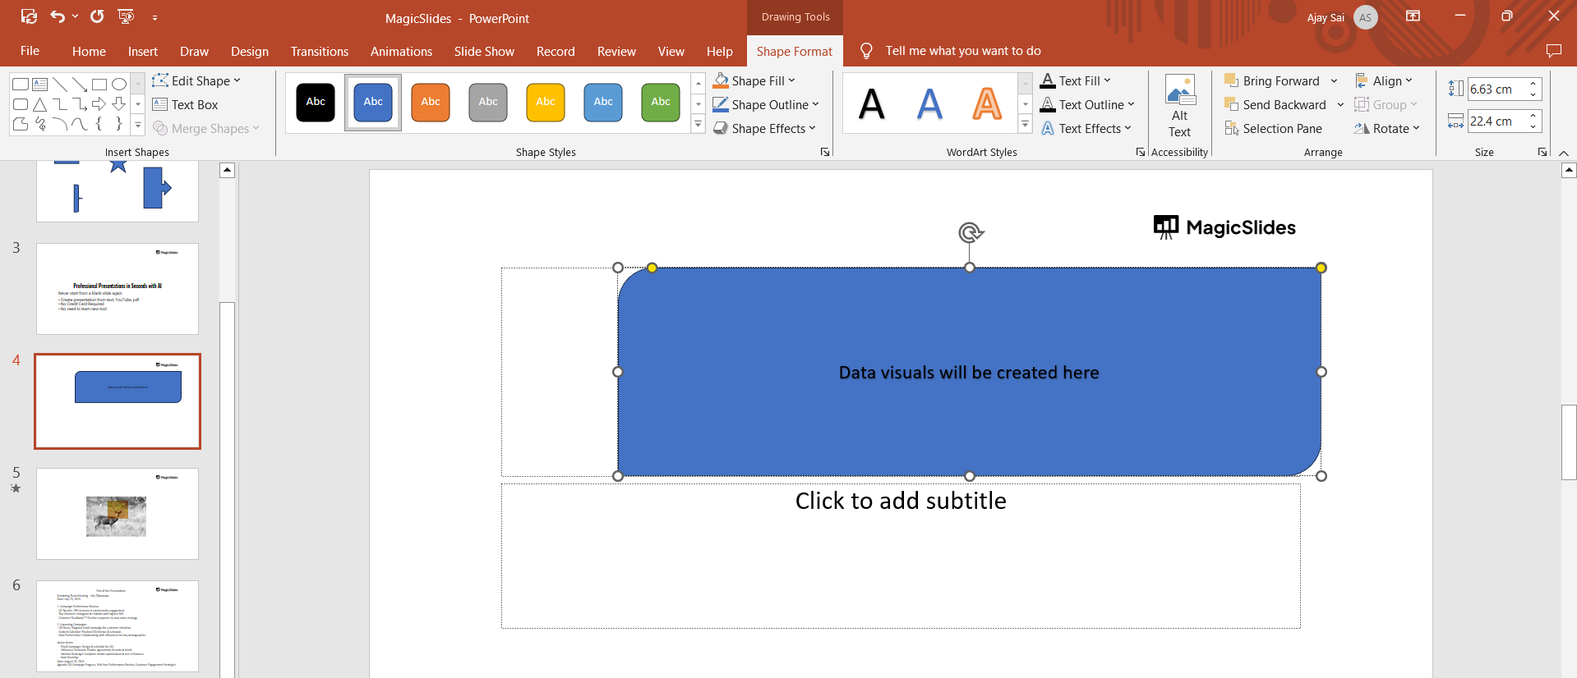Expand the Shape Styles gallery
Viewport: 1577px width, 678px height.
point(698,125)
